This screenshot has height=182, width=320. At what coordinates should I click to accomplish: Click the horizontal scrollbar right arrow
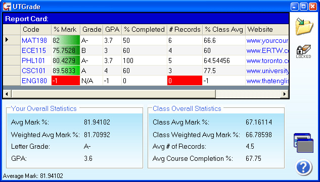pyautogui.click(x=284, y=94)
